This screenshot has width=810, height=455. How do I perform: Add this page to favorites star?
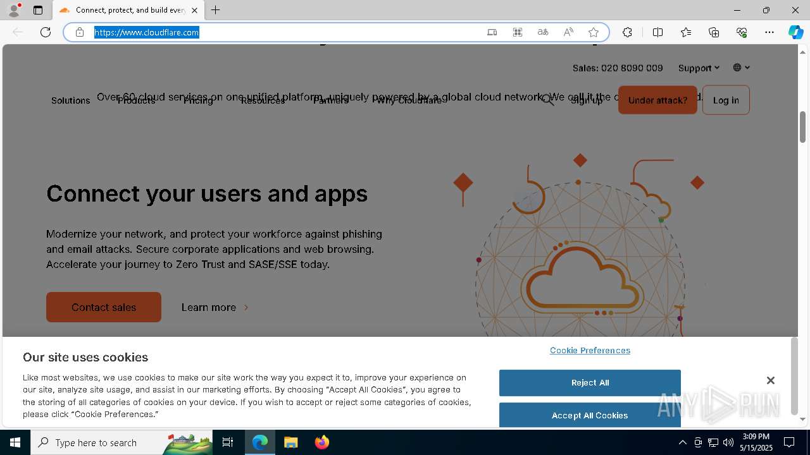click(x=594, y=32)
